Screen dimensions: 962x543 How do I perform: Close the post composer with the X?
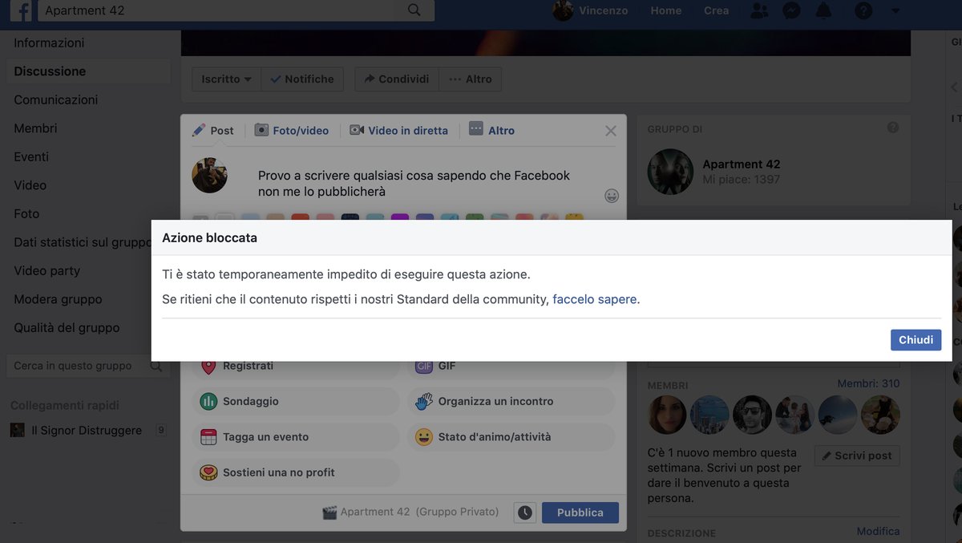click(x=611, y=131)
